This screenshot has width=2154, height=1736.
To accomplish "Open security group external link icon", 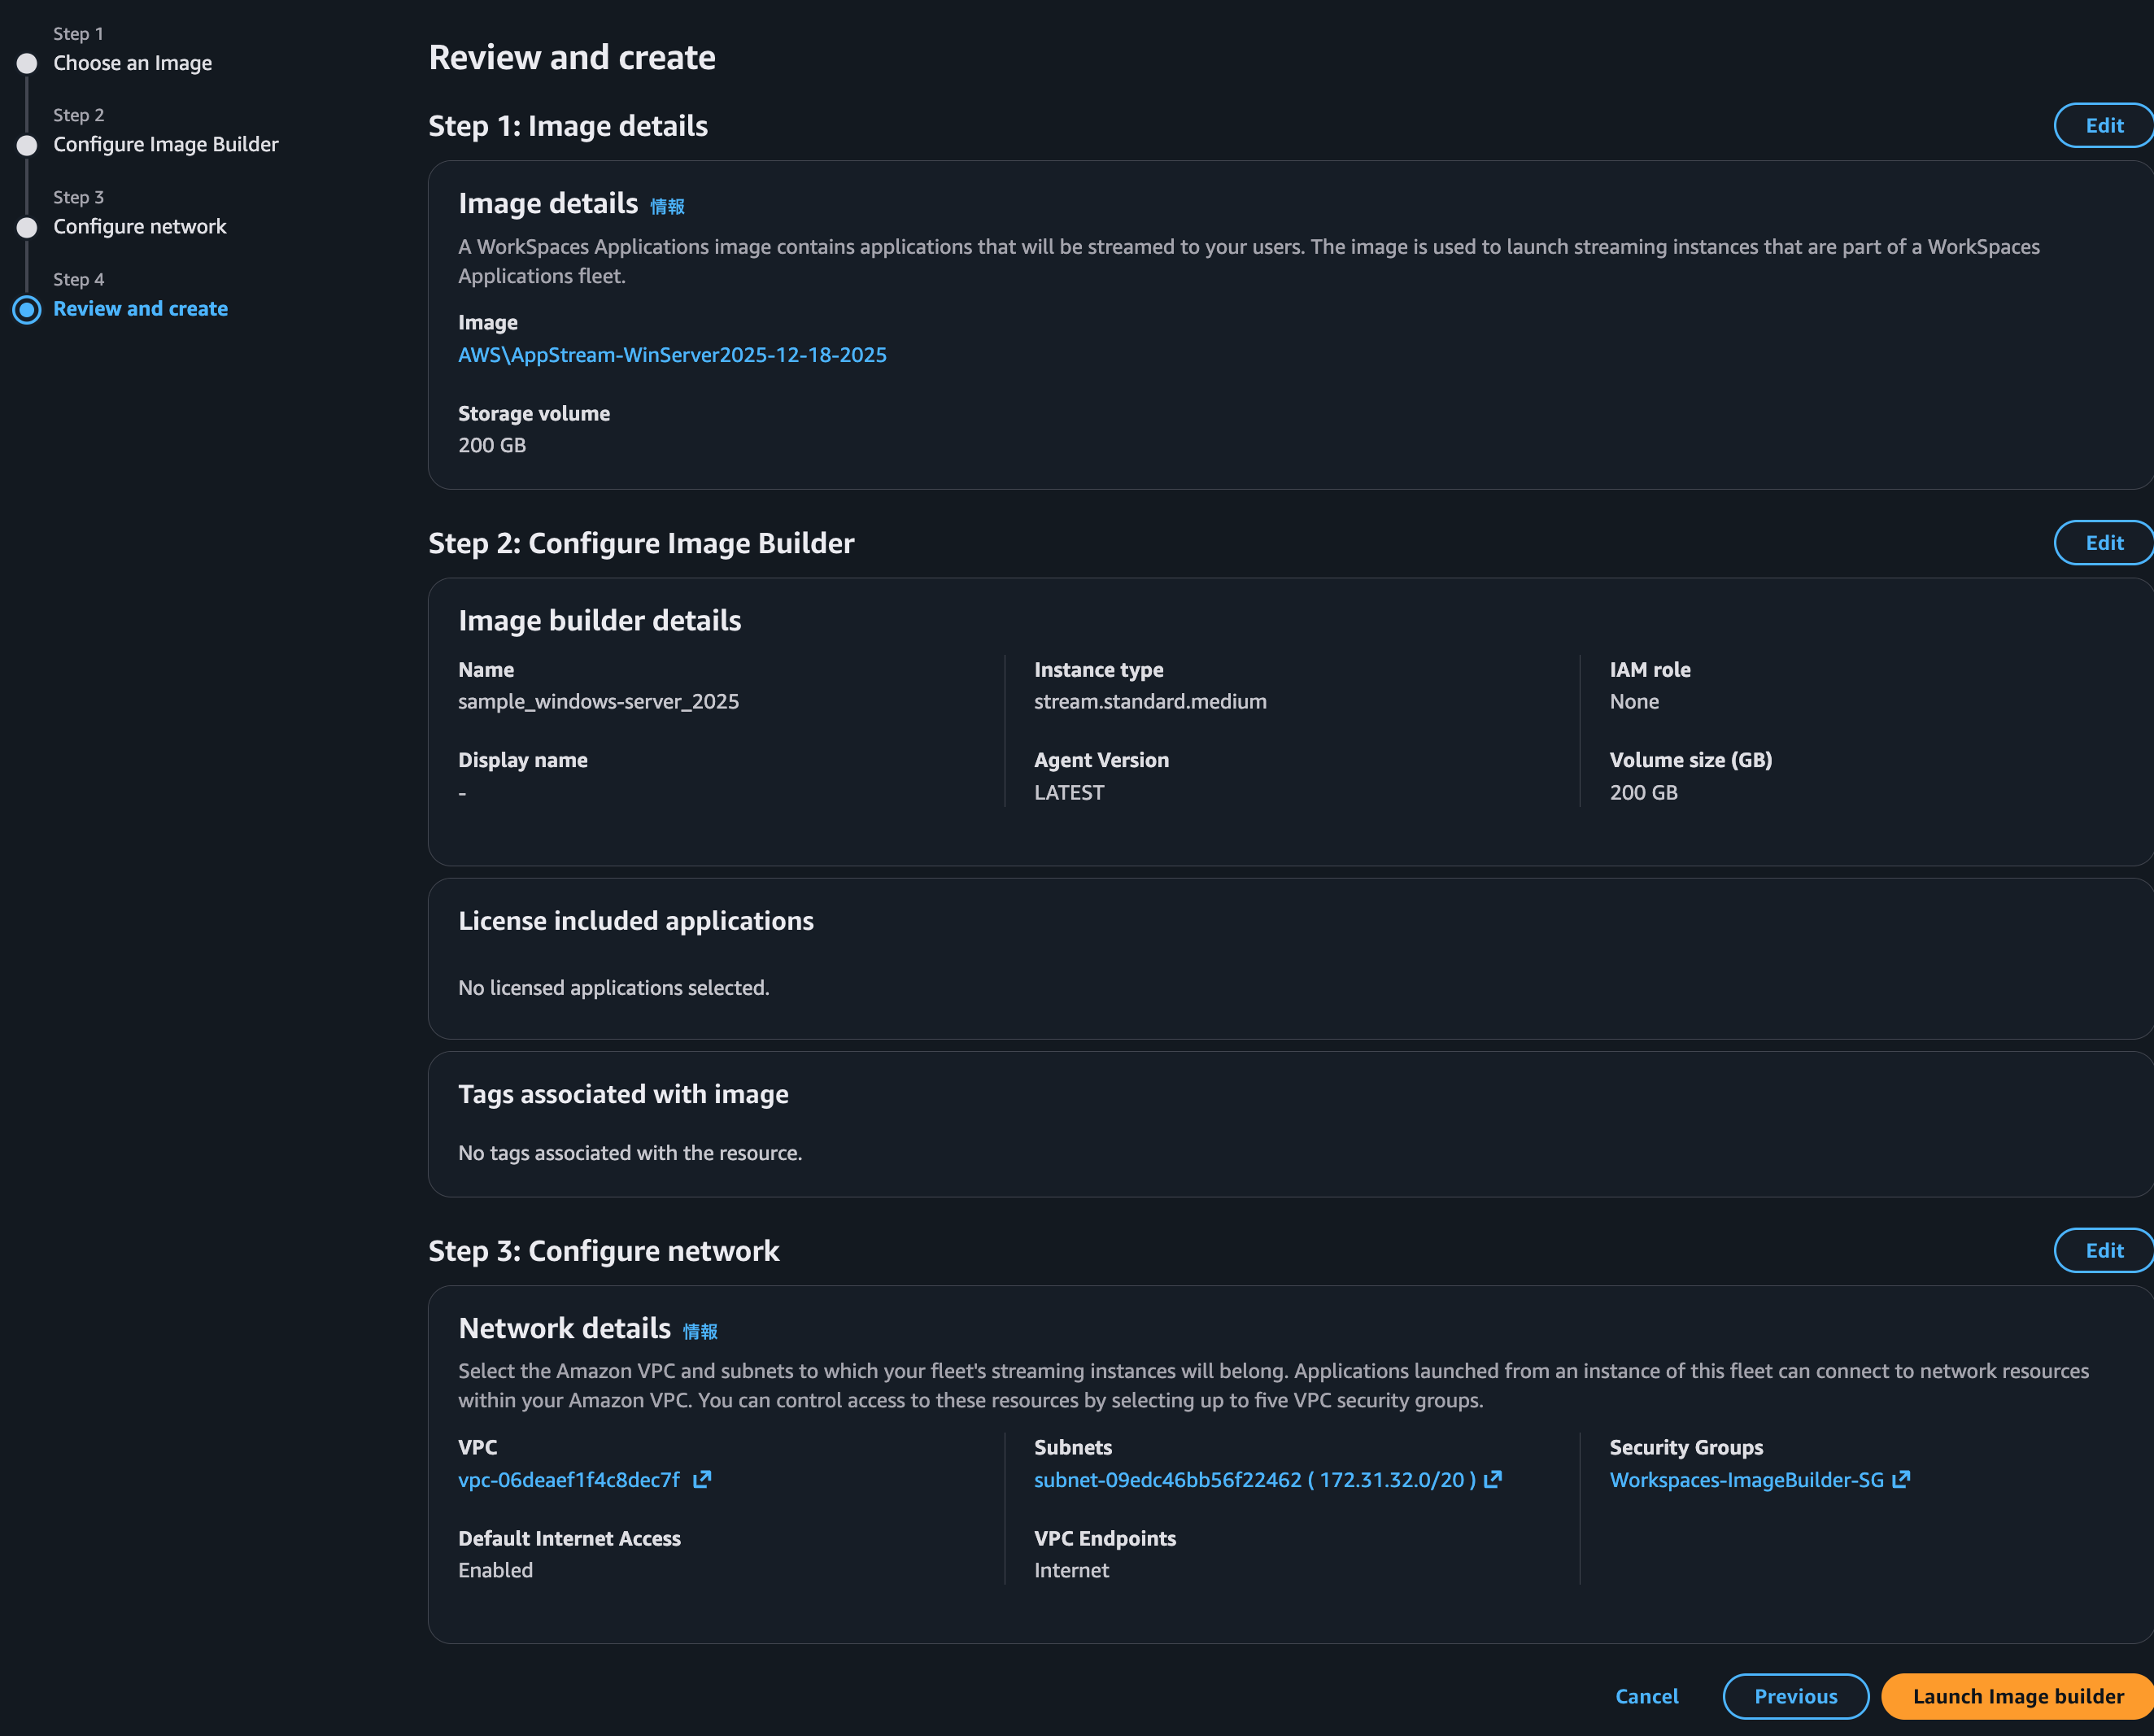I will pyautogui.click(x=1901, y=1479).
